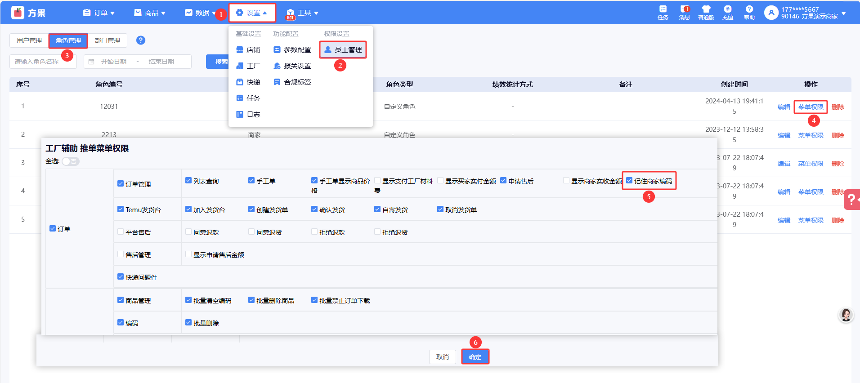Click the blue question mark beside department tab
This screenshot has height=383, width=860.
141,40
